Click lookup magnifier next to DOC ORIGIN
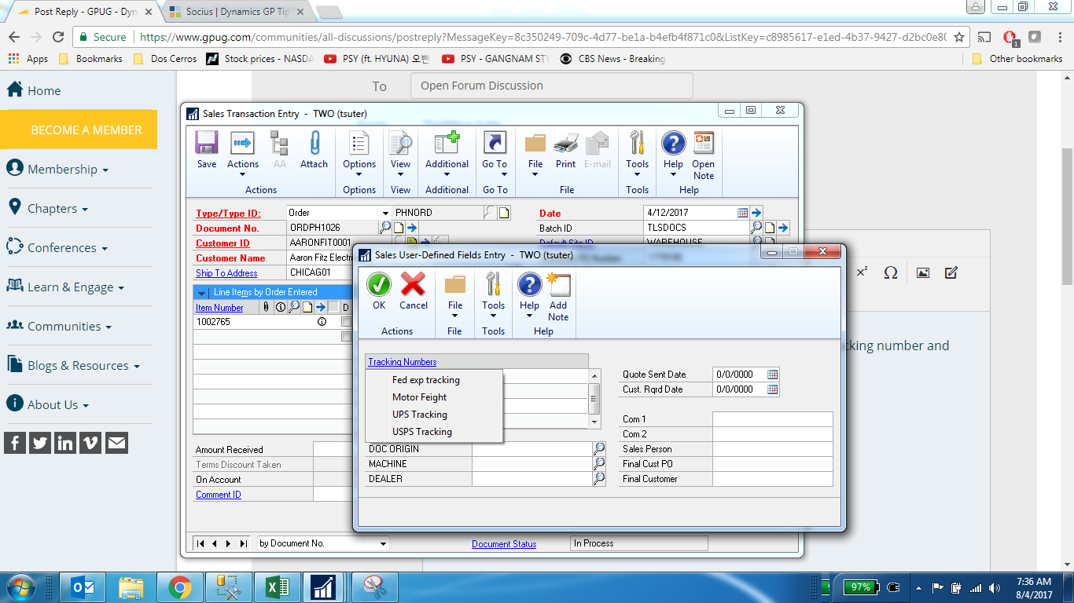The width and height of the screenshot is (1074, 603). [599, 449]
